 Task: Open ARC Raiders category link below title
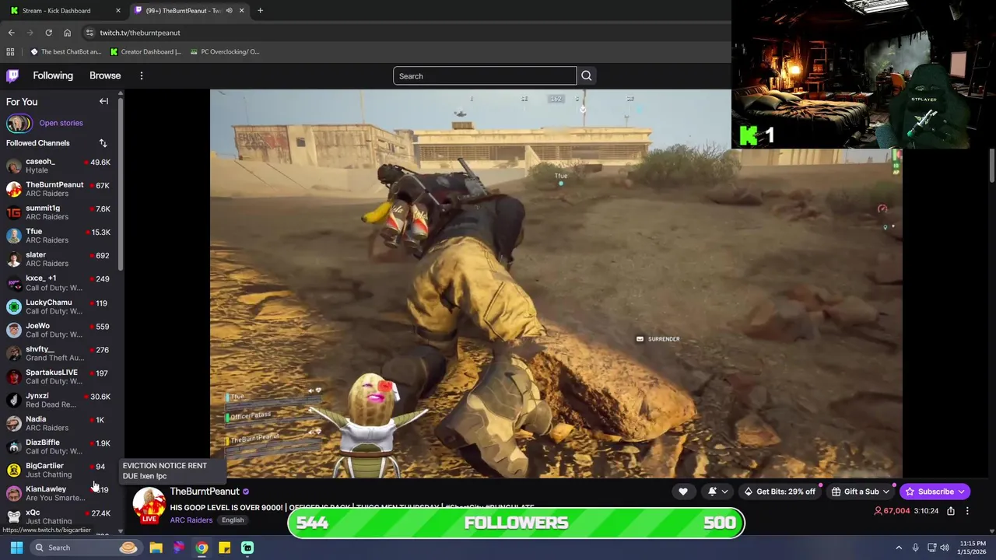tap(191, 520)
